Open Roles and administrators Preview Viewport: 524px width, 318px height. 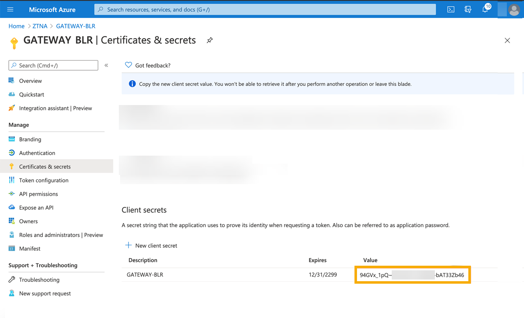[61, 235]
